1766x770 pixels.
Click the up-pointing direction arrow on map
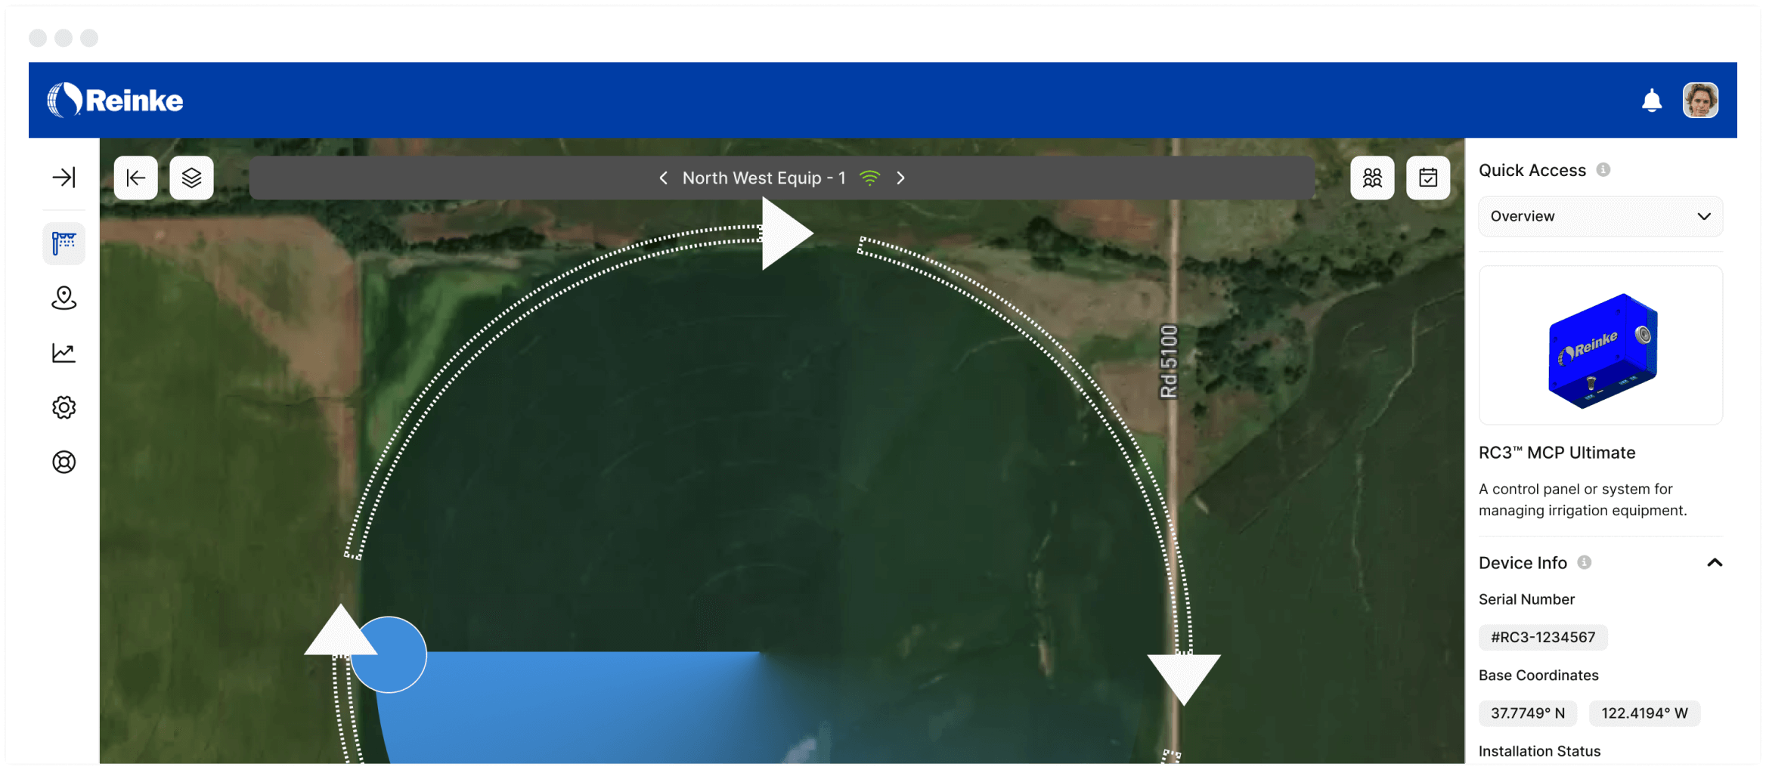click(x=341, y=630)
